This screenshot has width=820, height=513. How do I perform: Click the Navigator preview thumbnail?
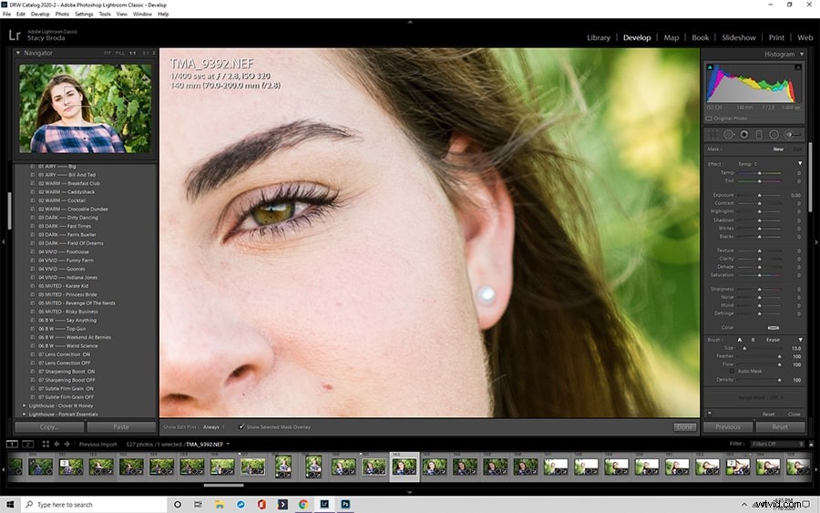coord(86,108)
